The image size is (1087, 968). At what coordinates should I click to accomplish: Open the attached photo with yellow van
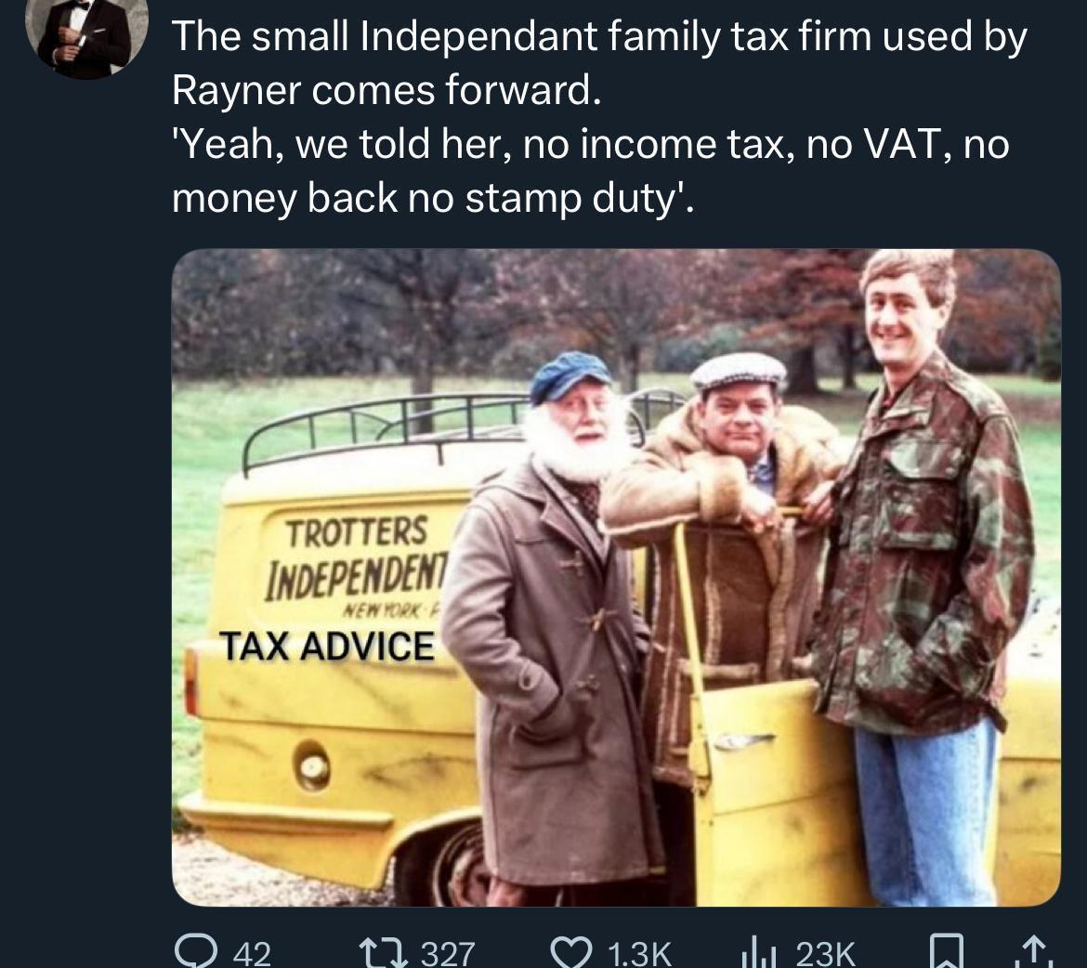(615, 577)
